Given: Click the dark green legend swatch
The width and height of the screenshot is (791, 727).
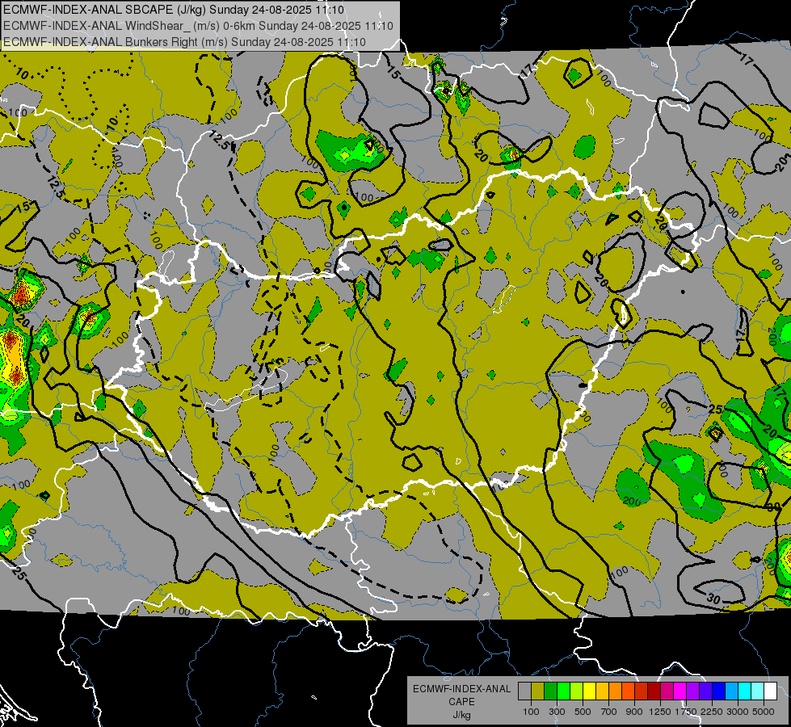Looking at the screenshot, I should pyautogui.click(x=550, y=691).
